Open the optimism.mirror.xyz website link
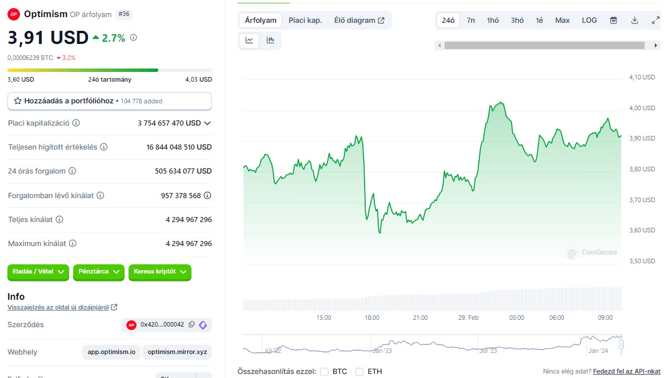The width and height of the screenshot is (668, 378). point(177,352)
